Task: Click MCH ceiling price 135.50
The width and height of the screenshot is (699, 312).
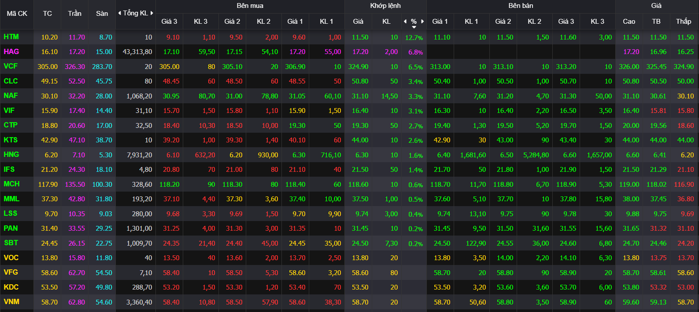Action: (75, 185)
